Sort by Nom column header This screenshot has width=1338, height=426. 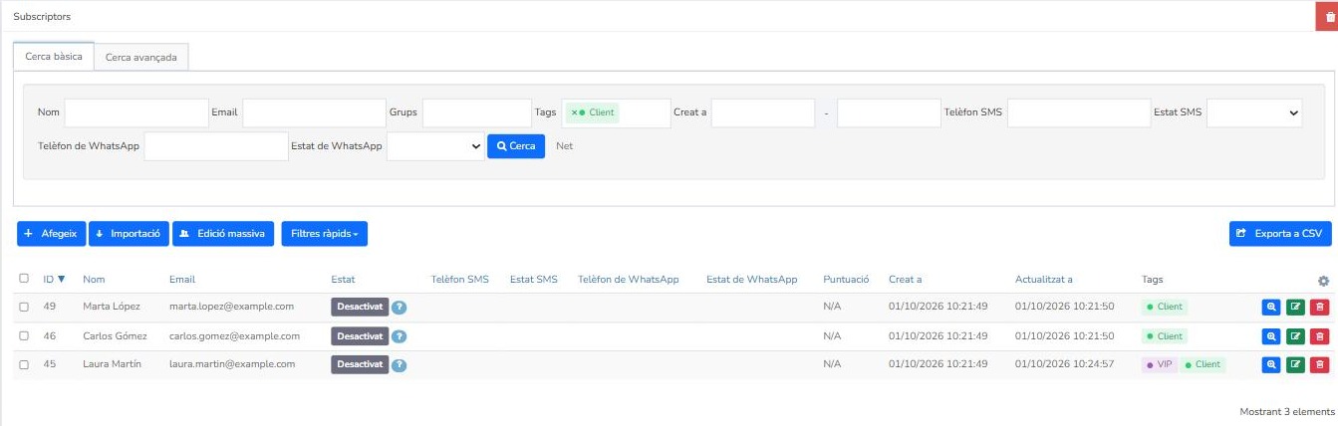(x=94, y=280)
